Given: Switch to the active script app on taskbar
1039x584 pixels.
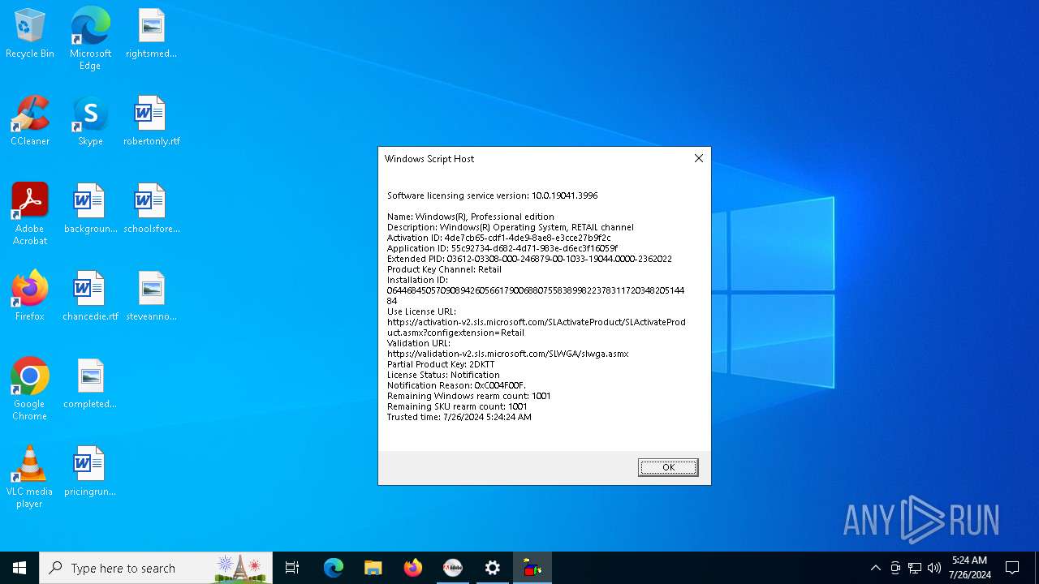Looking at the screenshot, I should (x=532, y=568).
